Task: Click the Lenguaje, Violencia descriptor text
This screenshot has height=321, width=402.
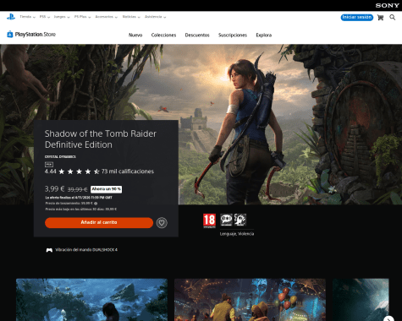Action: click(237, 234)
